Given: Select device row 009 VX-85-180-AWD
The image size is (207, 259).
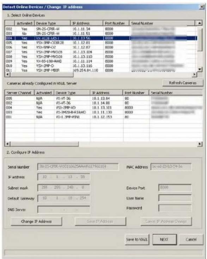Looking at the screenshot, I should (101, 61).
